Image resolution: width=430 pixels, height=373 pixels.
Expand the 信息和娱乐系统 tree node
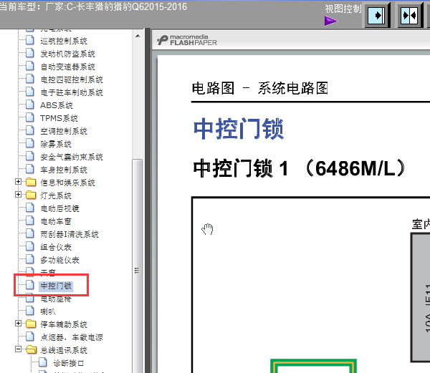(x=19, y=183)
